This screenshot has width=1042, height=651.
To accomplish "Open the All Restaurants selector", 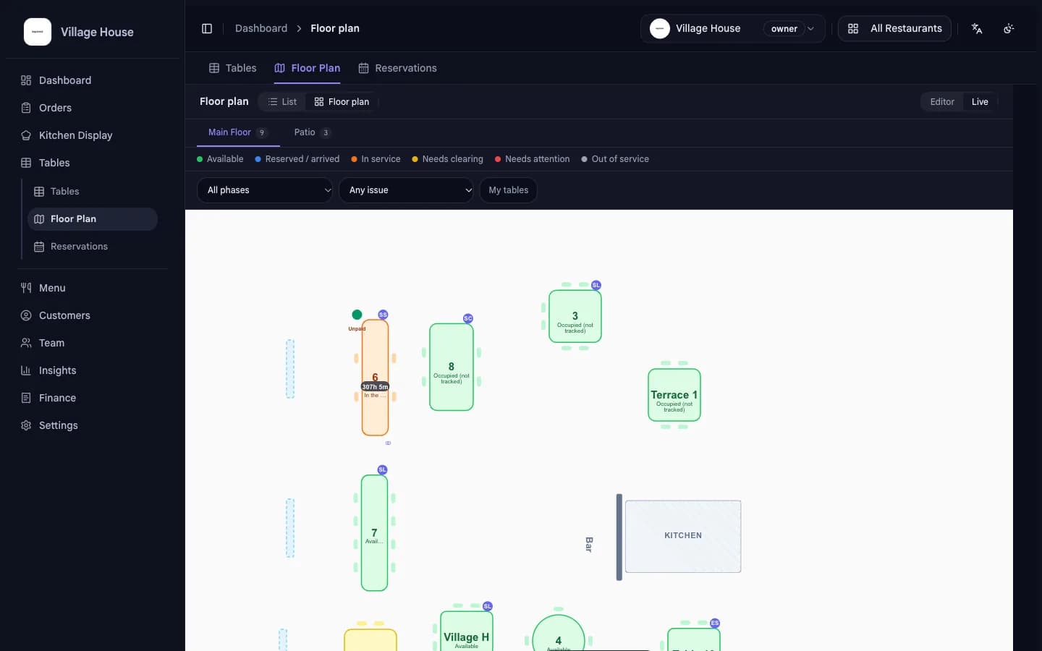I will click(894, 28).
